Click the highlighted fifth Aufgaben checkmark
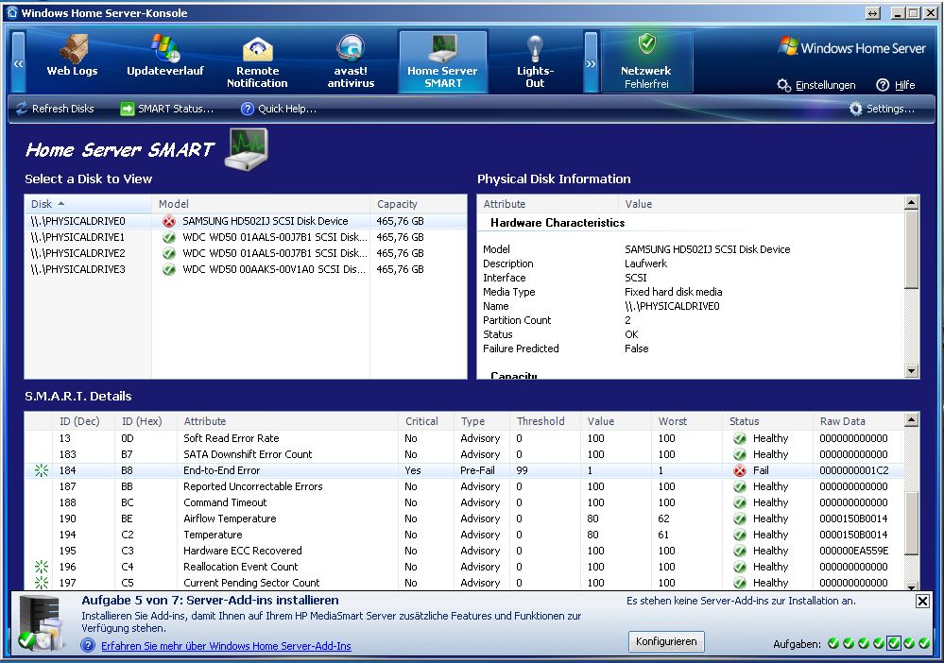Screen dimensions: 944x663 click(x=893, y=644)
